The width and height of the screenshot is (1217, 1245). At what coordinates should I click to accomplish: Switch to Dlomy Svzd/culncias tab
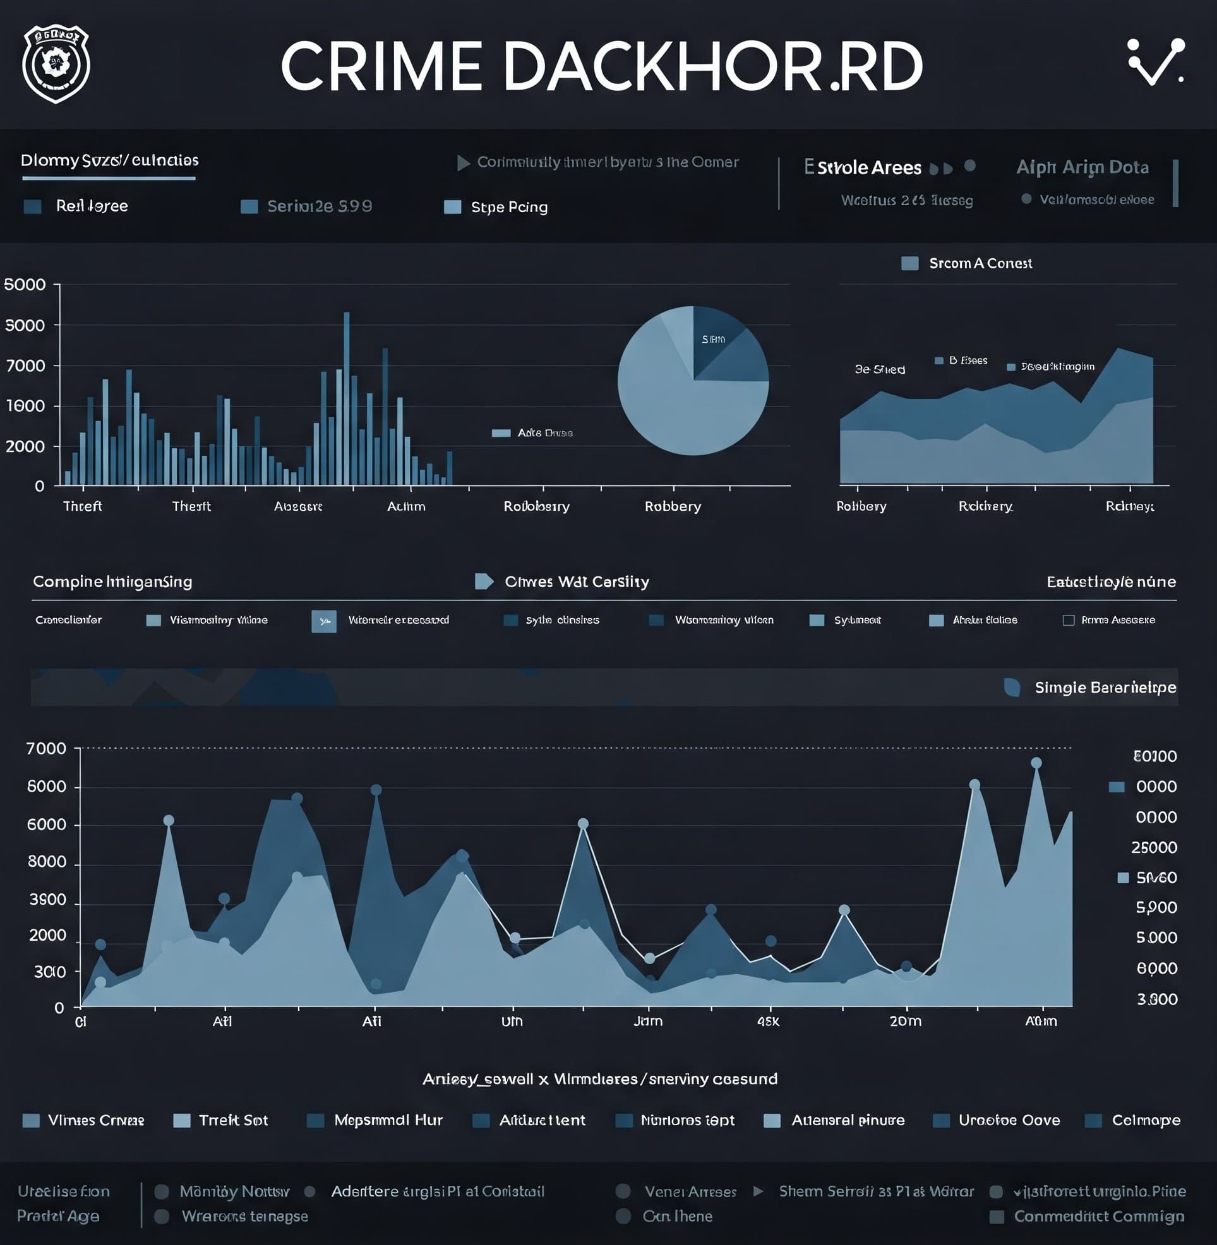pos(109,160)
